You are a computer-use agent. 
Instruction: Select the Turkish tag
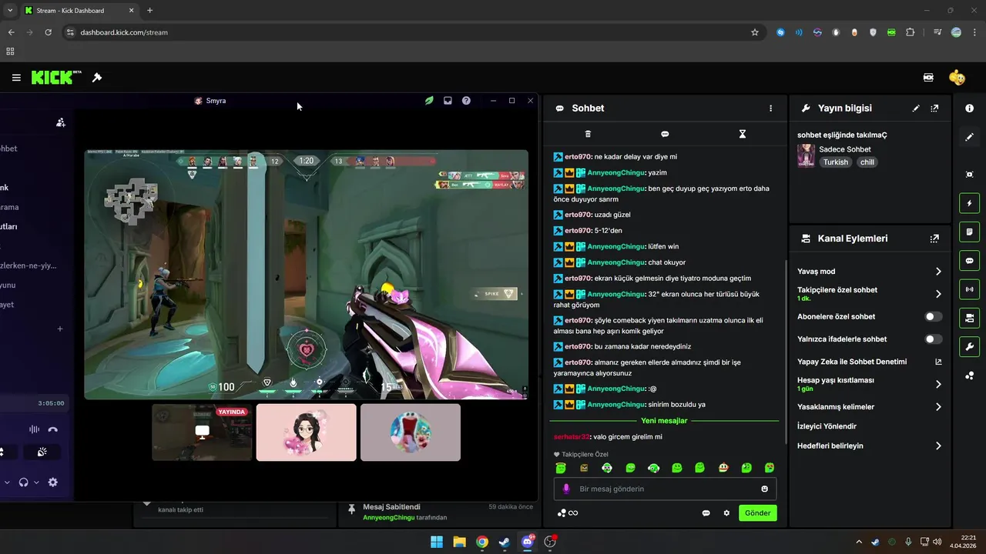point(835,162)
